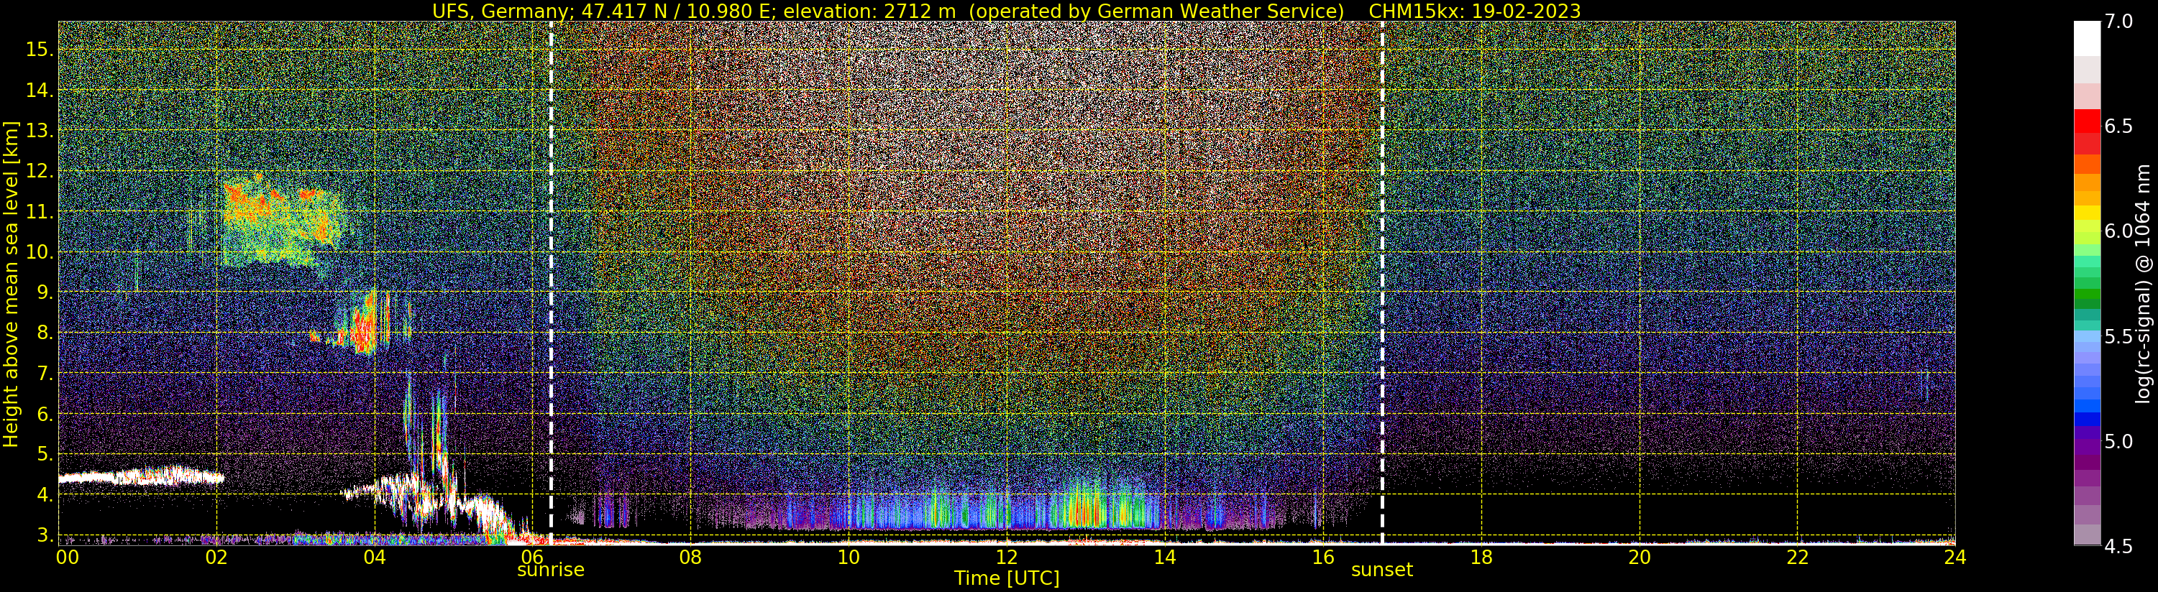Click the time tick label 20

(x=1640, y=557)
